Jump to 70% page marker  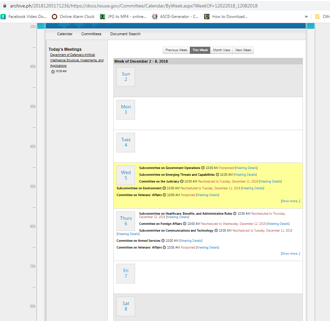(32, 266)
